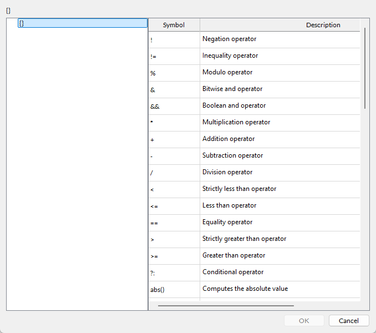The height and width of the screenshot is (333, 376).
Task: Pick the Modulo operator entry
Action: click(227, 73)
